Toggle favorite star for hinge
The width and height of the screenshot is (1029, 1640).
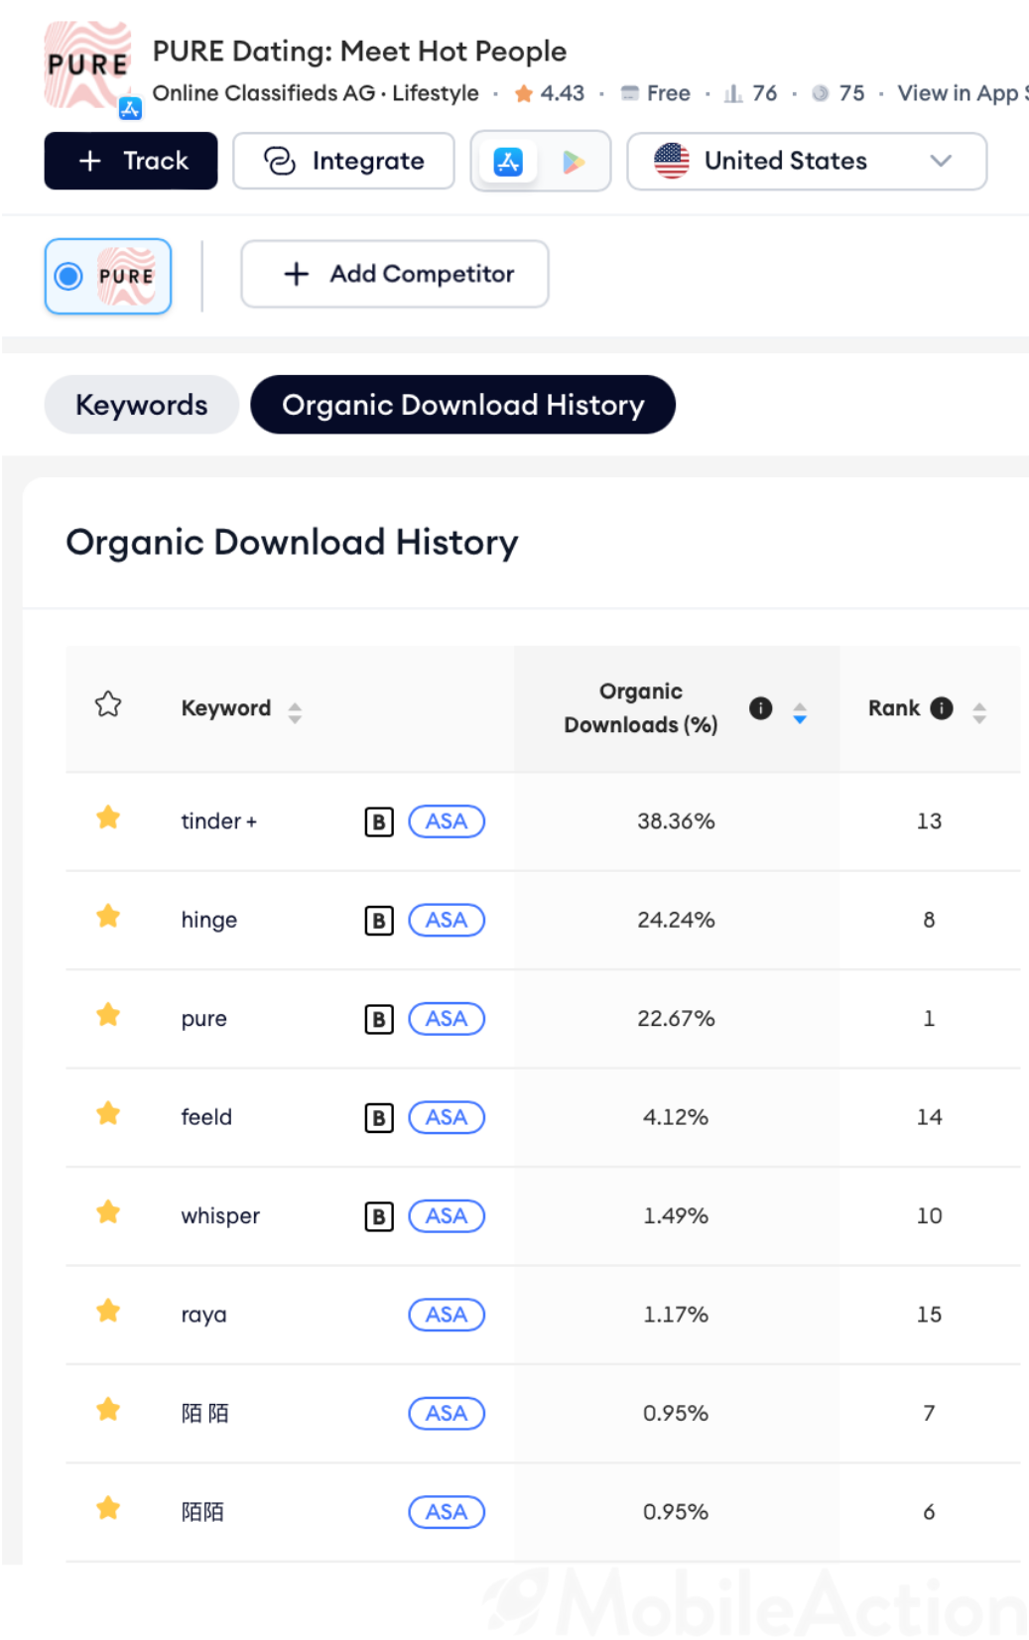(x=108, y=916)
